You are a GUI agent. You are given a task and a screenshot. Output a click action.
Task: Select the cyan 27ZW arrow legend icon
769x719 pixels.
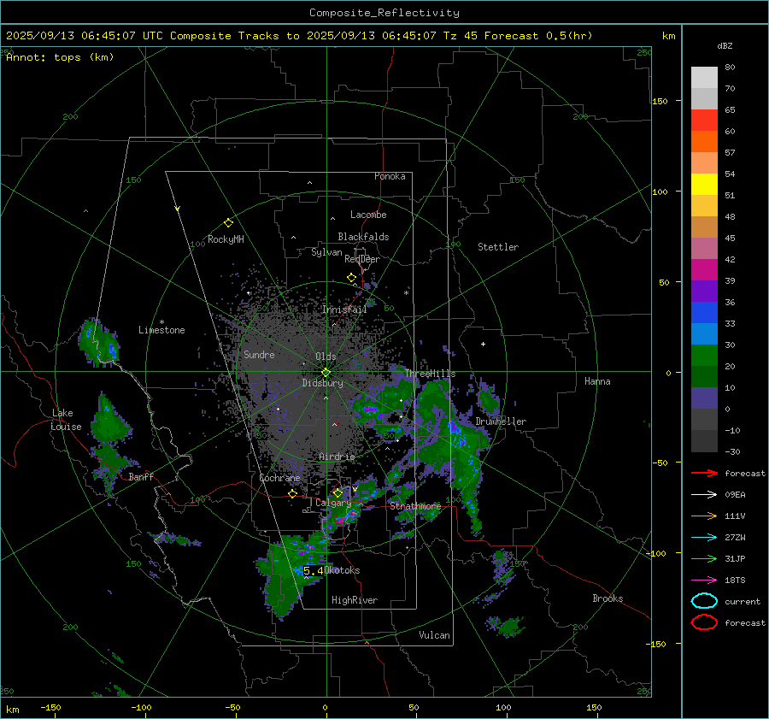pyautogui.click(x=704, y=538)
